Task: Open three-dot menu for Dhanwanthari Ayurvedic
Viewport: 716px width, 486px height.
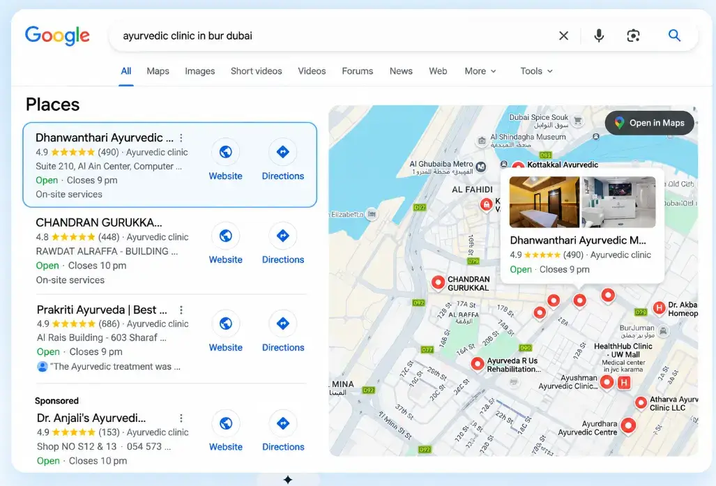Action: point(181,138)
